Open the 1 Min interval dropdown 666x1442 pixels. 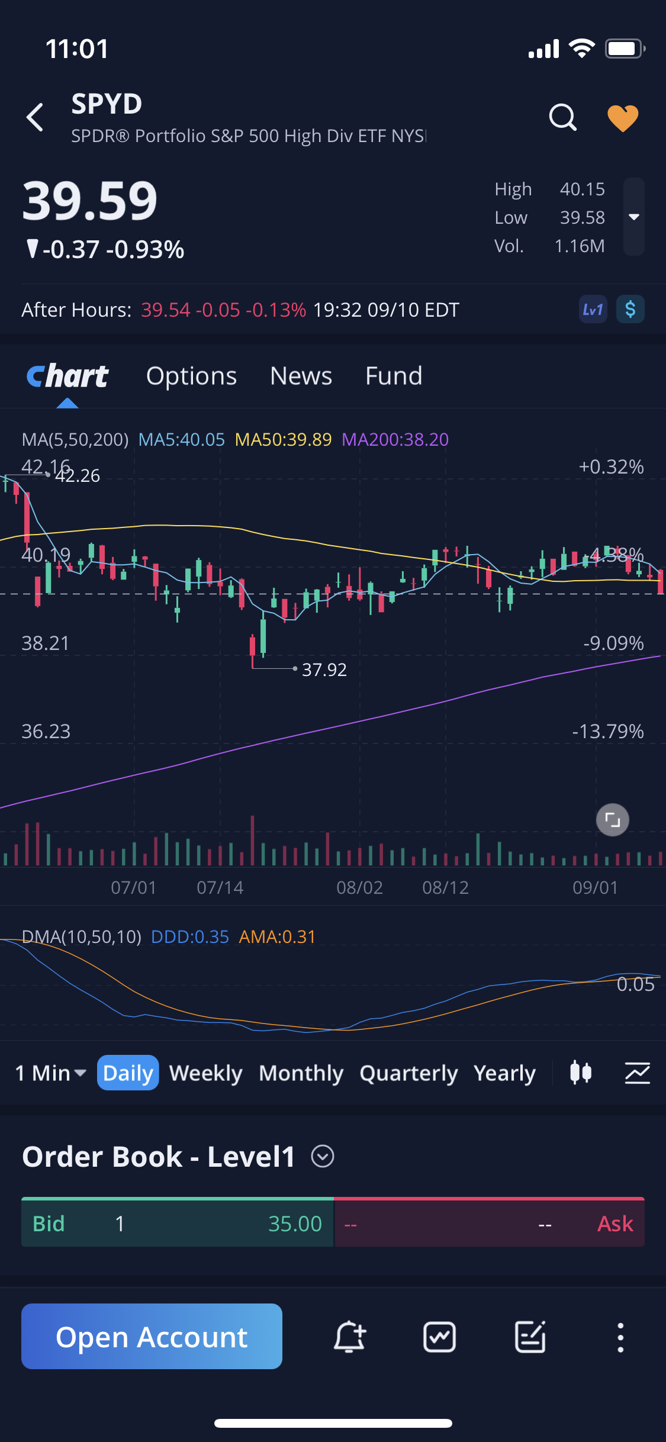51,1073
